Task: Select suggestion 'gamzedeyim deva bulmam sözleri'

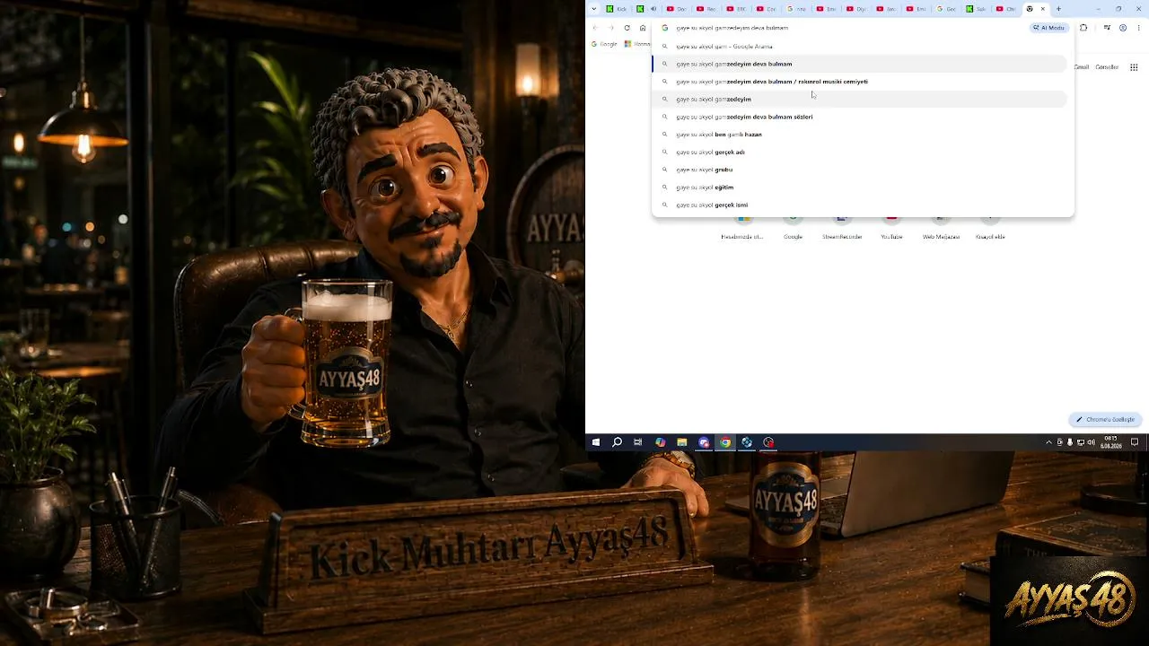Action: click(859, 117)
